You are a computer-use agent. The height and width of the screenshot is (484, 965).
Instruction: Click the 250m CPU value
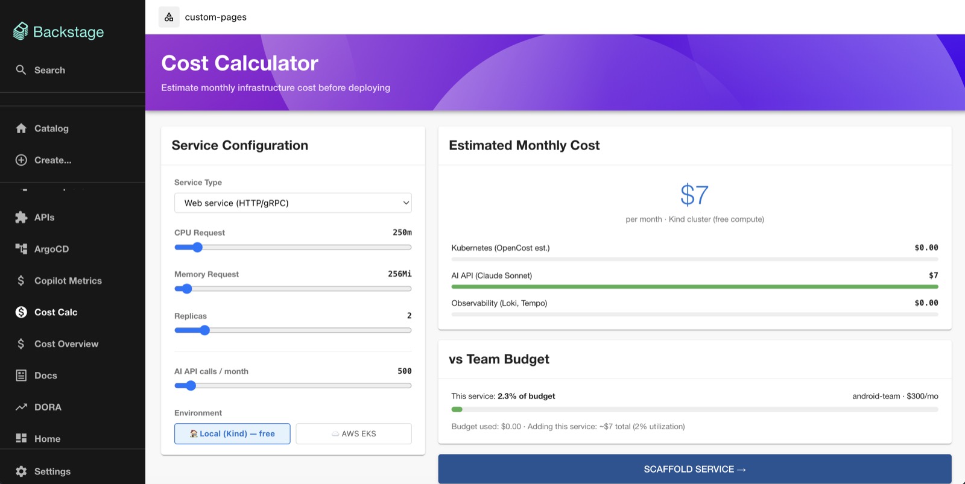(402, 232)
